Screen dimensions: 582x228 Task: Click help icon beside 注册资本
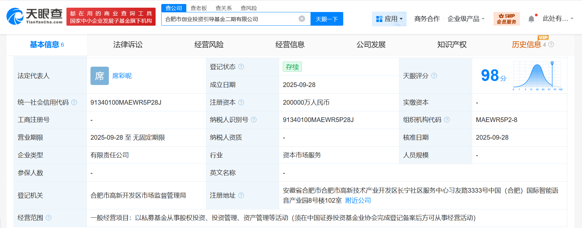[x=241, y=102]
